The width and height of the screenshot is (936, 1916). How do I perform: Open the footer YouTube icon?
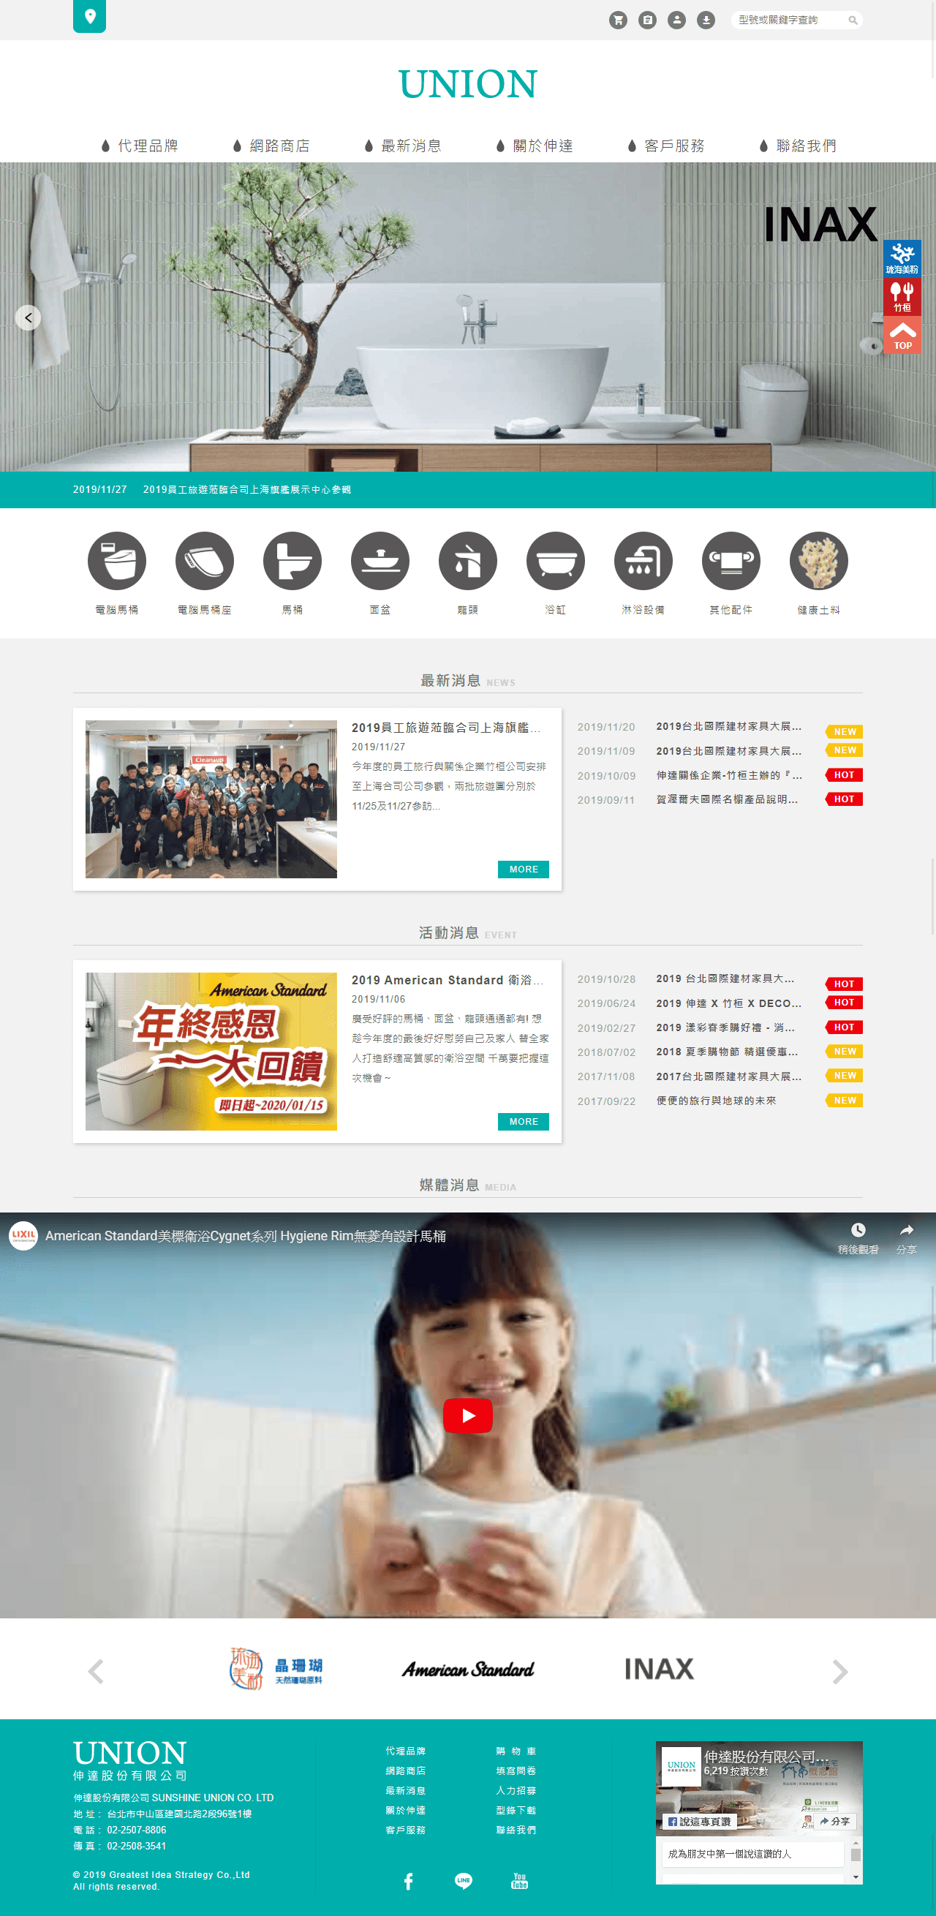[520, 1881]
